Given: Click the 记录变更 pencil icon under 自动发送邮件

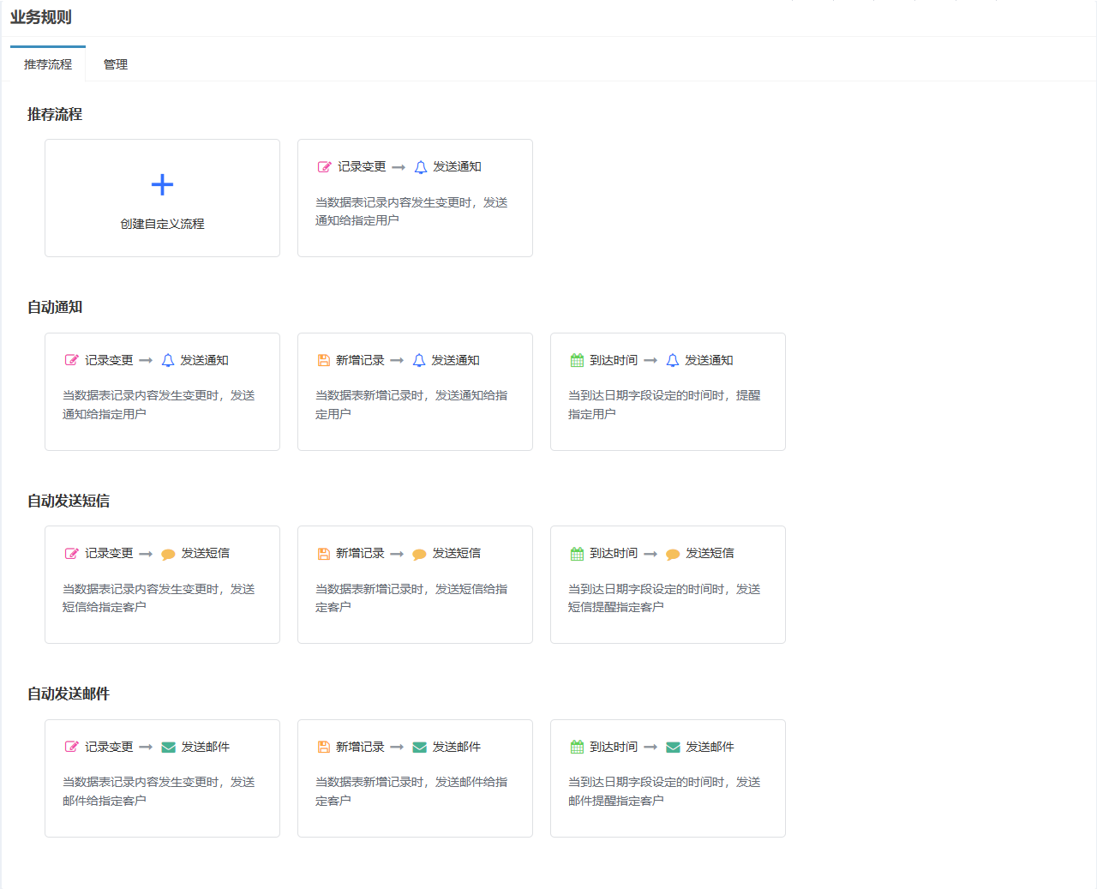Looking at the screenshot, I should 72,747.
